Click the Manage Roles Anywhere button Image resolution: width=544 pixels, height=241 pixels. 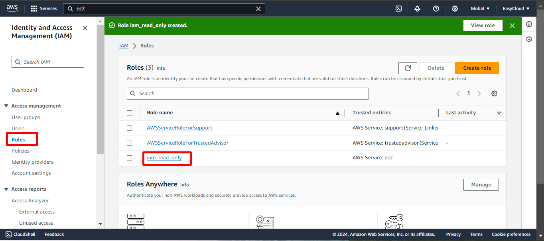481,185
